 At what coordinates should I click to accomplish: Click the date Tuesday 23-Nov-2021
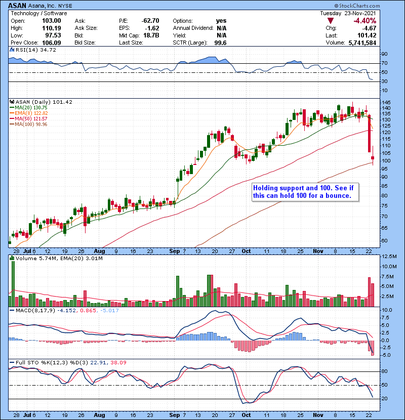348,13
